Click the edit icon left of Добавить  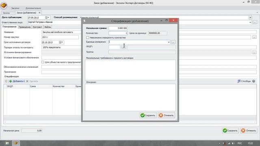pos(6,81)
